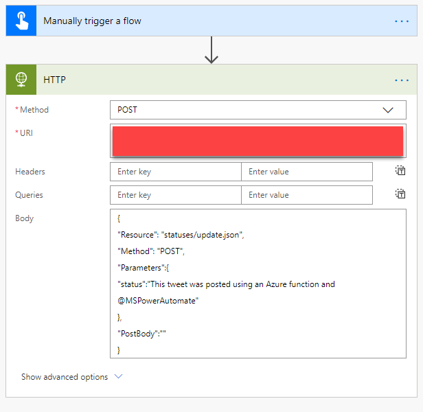The height and width of the screenshot is (412, 423).
Task: Click the HTTP globe action icon
Action: pyautogui.click(x=21, y=80)
